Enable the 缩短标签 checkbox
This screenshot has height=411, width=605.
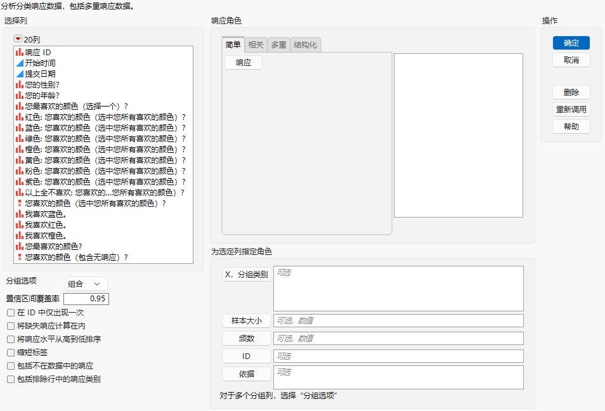pos(11,353)
